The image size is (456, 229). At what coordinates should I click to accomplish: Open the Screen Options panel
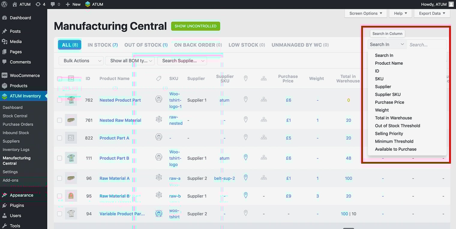(366, 13)
